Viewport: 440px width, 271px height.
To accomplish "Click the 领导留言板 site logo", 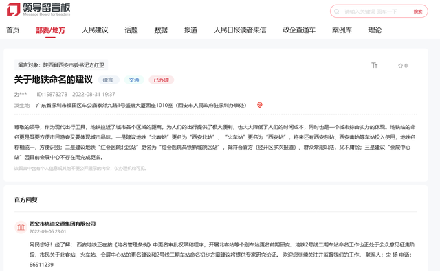I will pos(38,9).
